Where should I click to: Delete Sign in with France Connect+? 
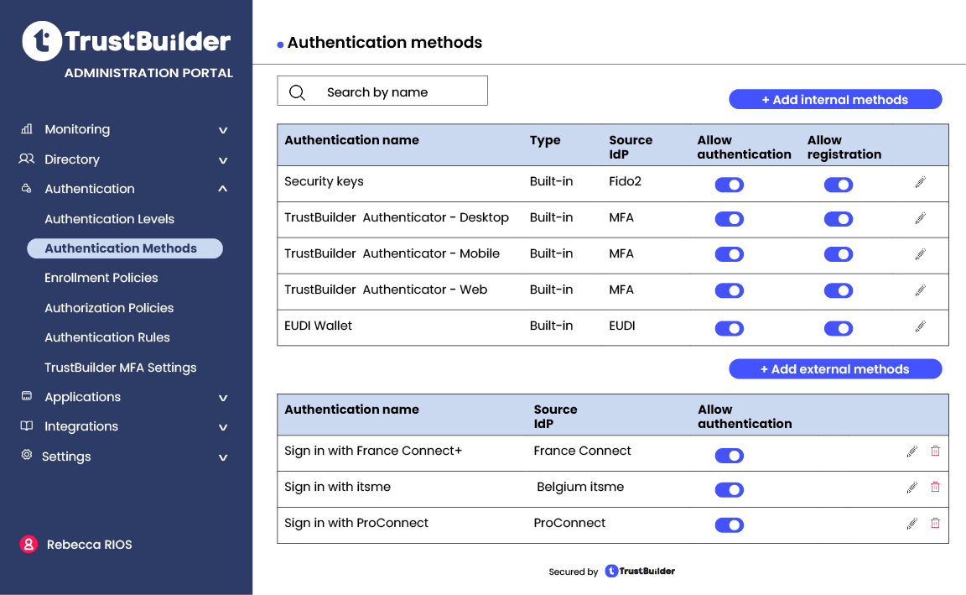pyautogui.click(x=935, y=451)
